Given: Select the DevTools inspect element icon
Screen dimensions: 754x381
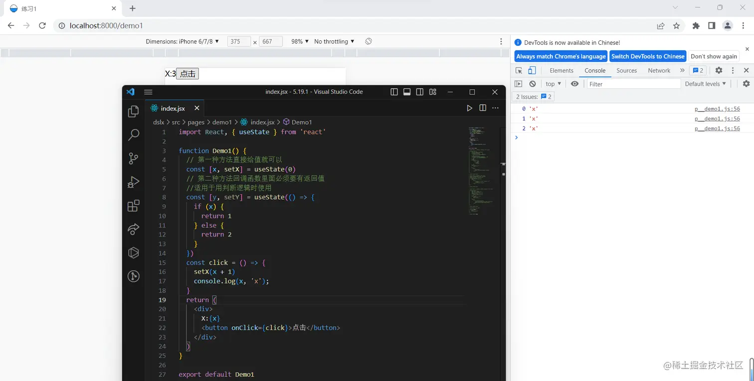Looking at the screenshot, I should [519, 70].
